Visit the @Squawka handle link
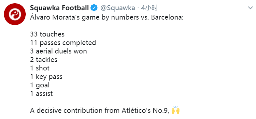The height and width of the screenshot is (119, 256). click(x=118, y=8)
